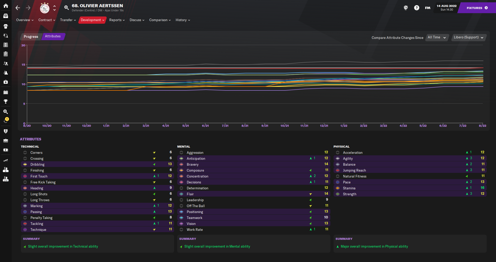Toggle the Heading graph line
The width and height of the screenshot is (496, 262).
click(x=25, y=188)
